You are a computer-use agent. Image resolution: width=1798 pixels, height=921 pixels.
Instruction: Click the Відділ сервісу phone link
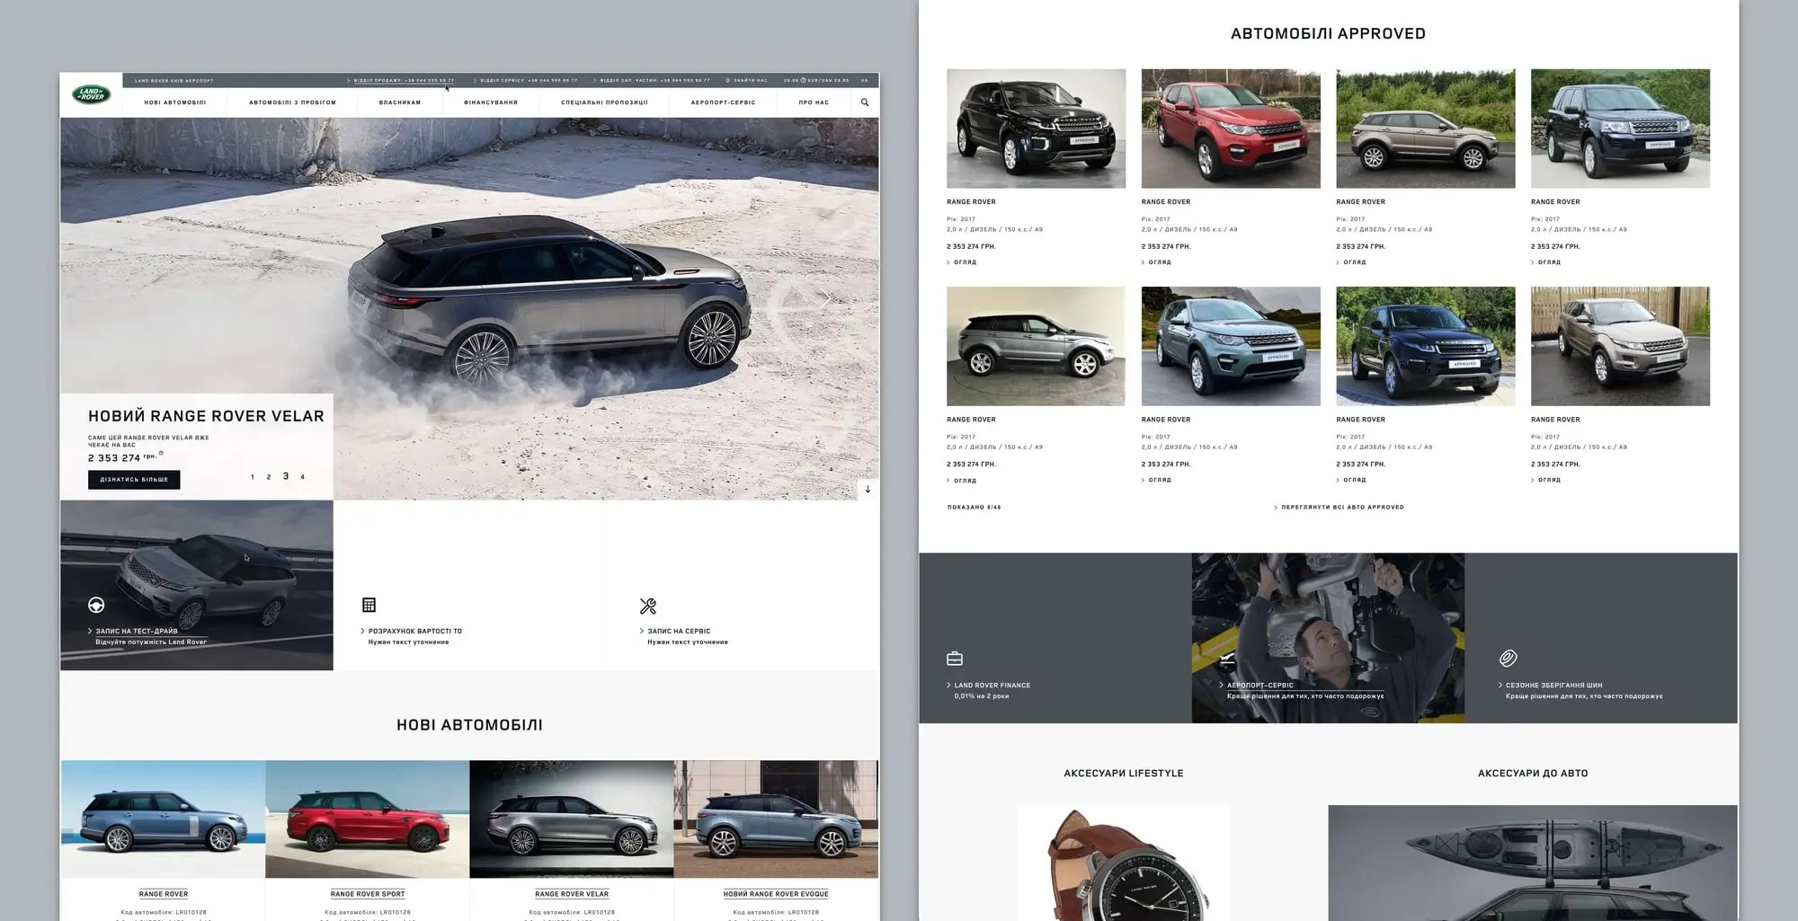point(526,80)
